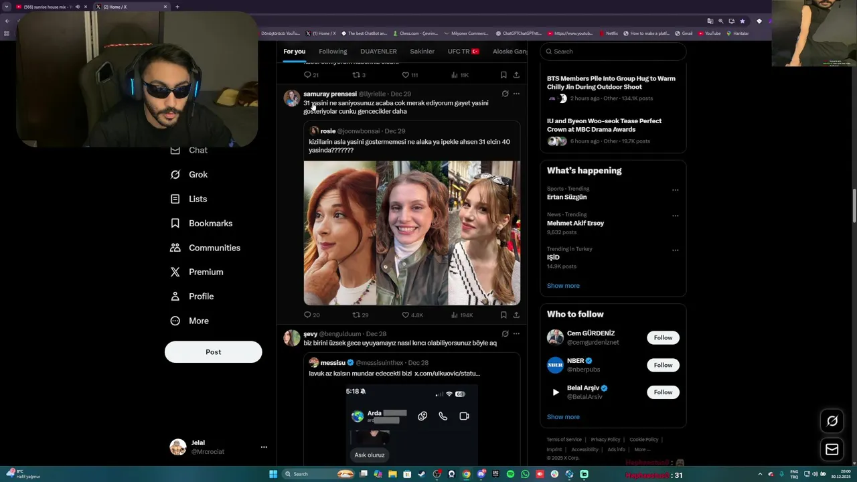Open Lists in the sidebar
Image resolution: width=857 pixels, height=482 pixels.
click(189, 199)
